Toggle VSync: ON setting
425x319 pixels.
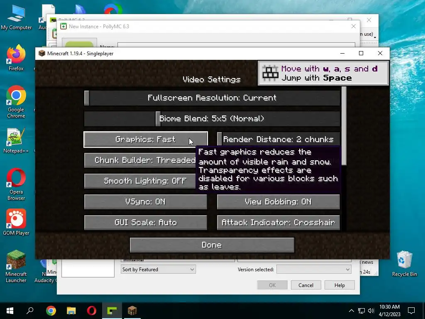click(x=146, y=201)
